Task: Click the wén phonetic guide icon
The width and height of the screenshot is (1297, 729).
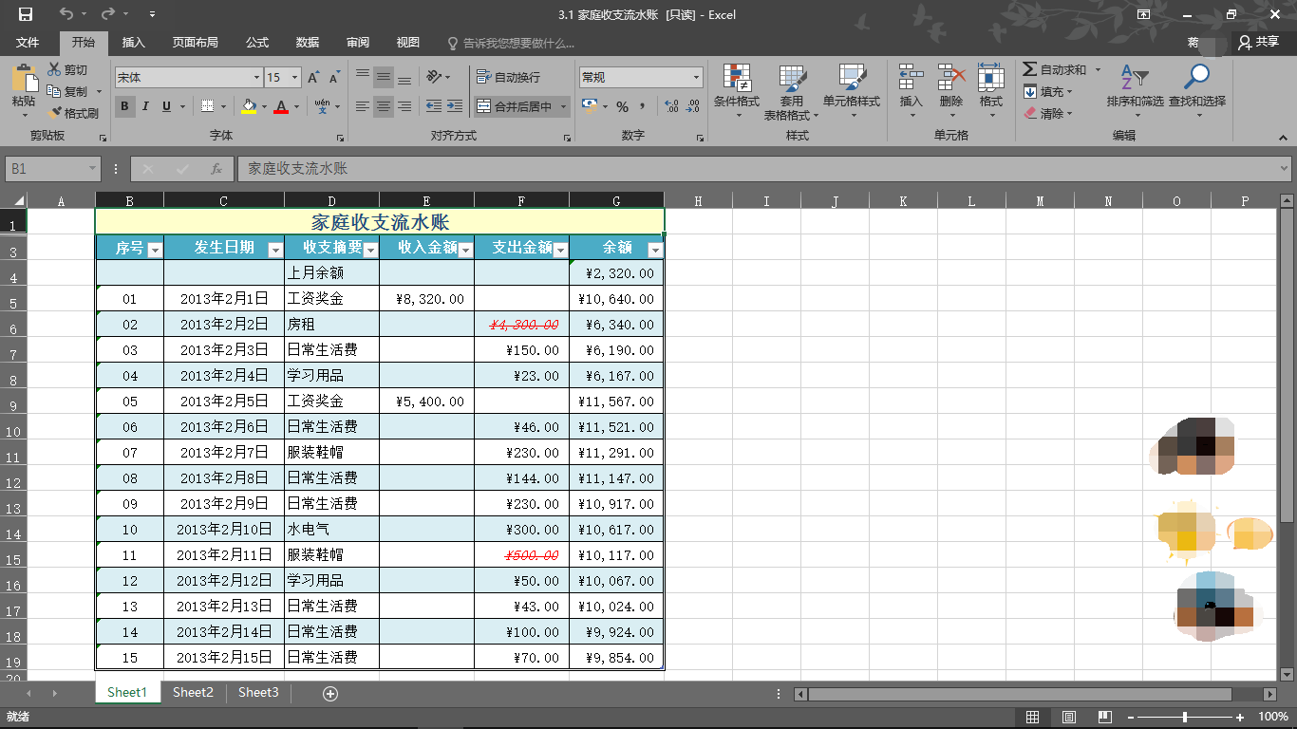Action: click(323, 106)
